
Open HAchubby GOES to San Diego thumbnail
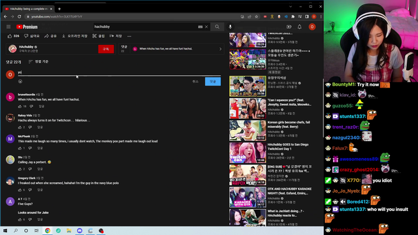(x=248, y=153)
